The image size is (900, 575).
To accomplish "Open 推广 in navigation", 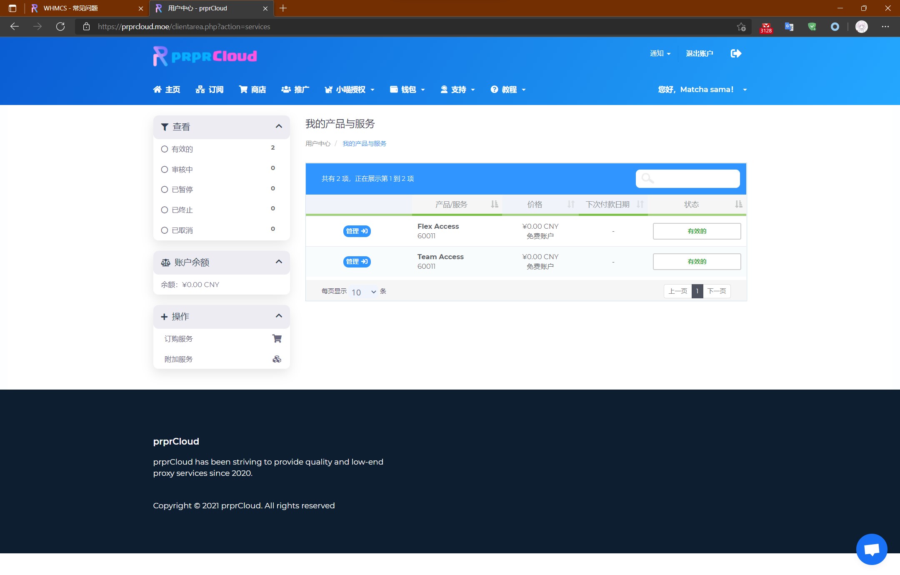I will [295, 90].
